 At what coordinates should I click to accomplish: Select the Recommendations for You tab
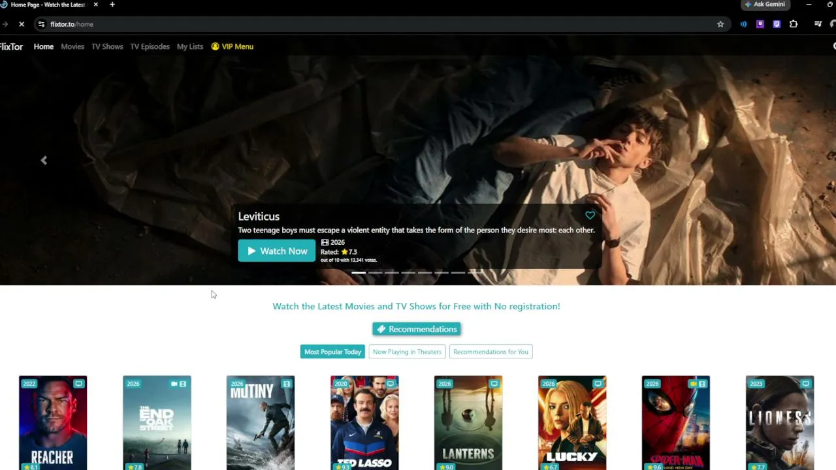(x=490, y=352)
